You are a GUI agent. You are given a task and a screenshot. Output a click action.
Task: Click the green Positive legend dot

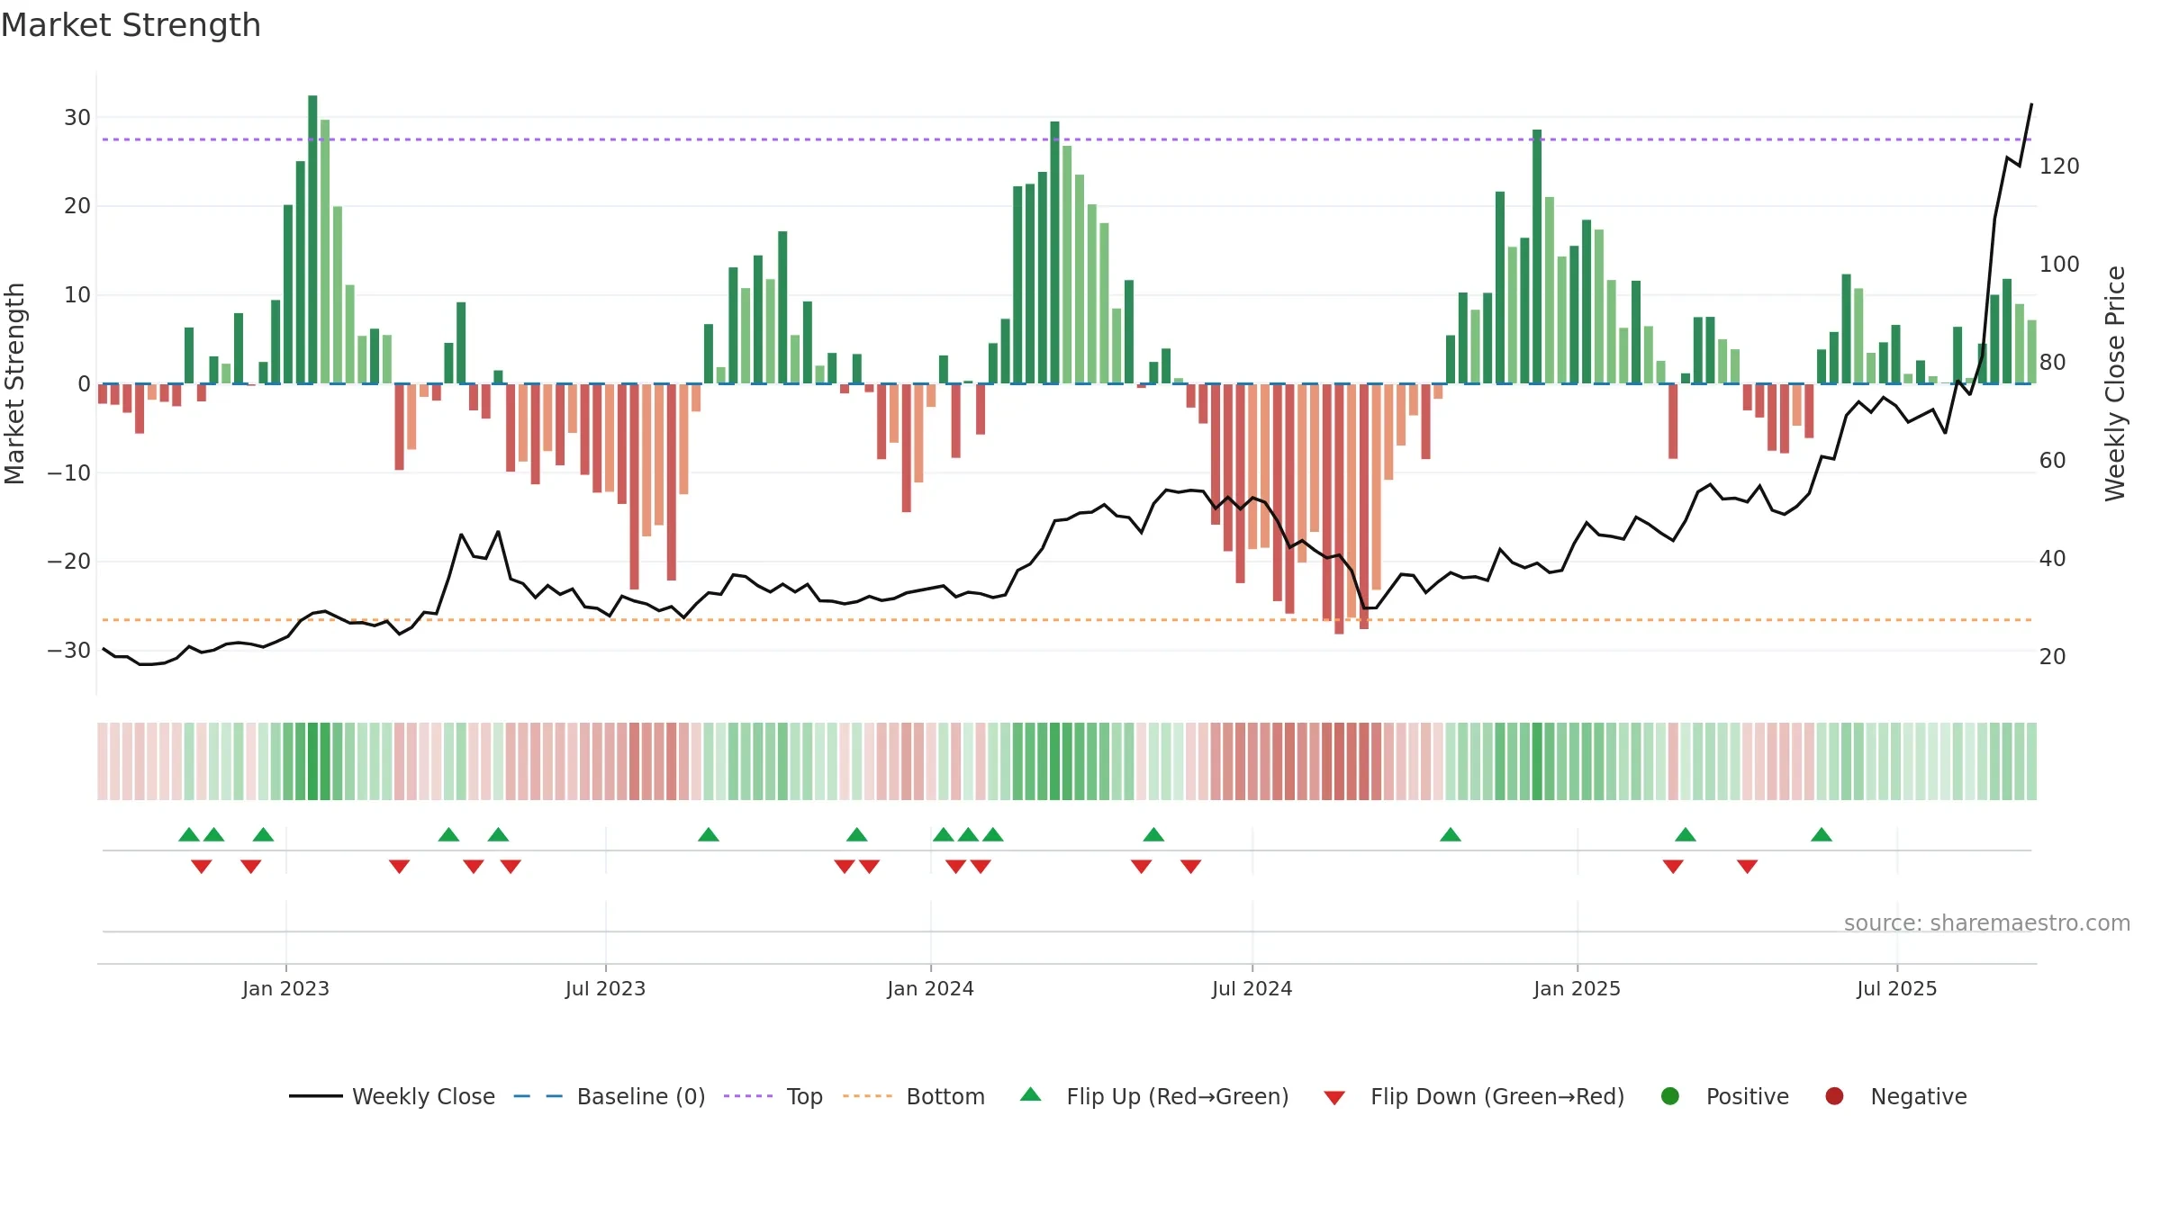(x=1670, y=1096)
